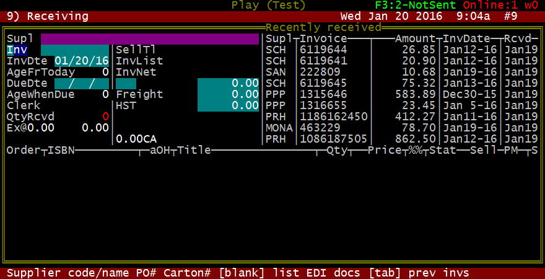
Task: Open PPP invoice 1315646 row
Action: click(323, 94)
